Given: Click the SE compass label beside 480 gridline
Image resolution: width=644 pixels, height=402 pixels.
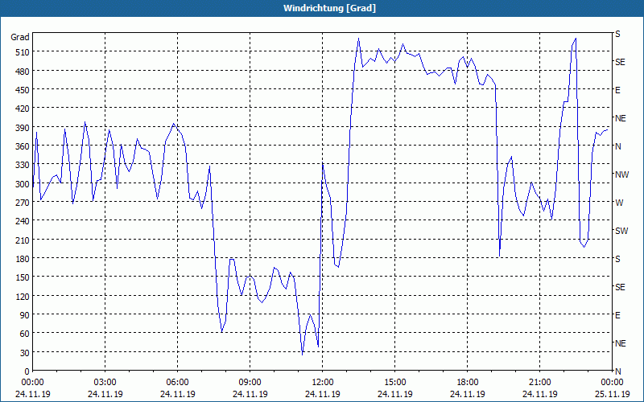Looking at the screenshot, I should pos(620,62).
